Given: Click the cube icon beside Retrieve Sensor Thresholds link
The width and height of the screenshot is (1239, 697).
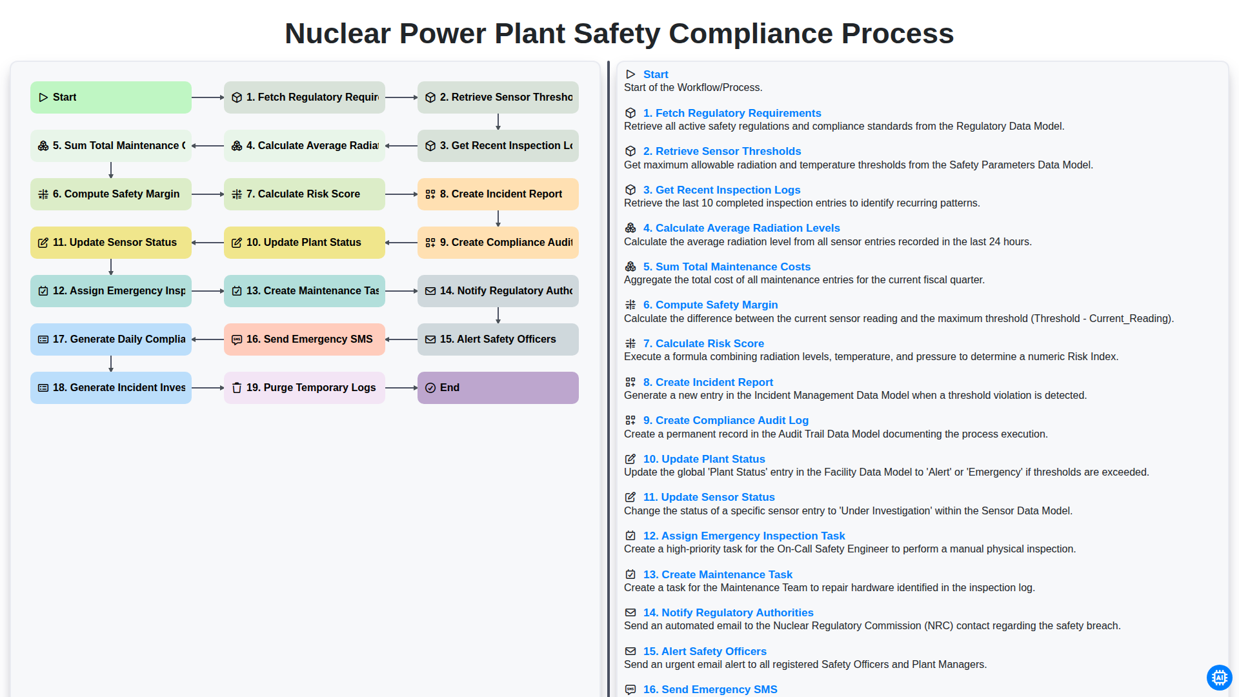Looking at the screenshot, I should click(x=630, y=151).
